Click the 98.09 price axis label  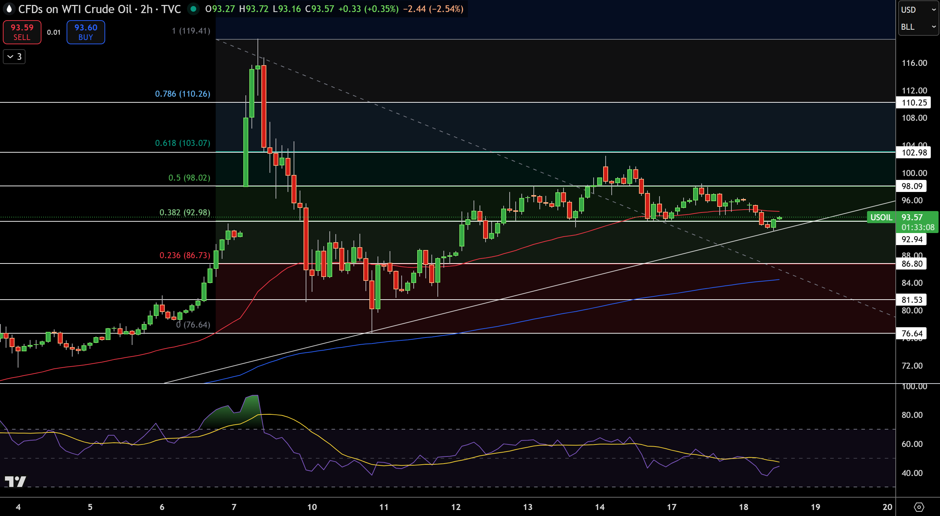coord(911,186)
